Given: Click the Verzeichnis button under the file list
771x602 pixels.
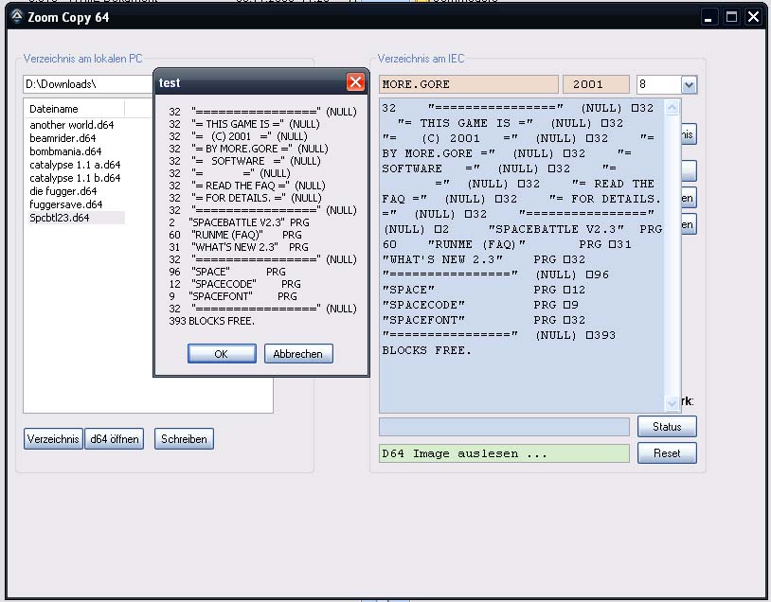Looking at the screenshot, I should click(x=53, y=439).
